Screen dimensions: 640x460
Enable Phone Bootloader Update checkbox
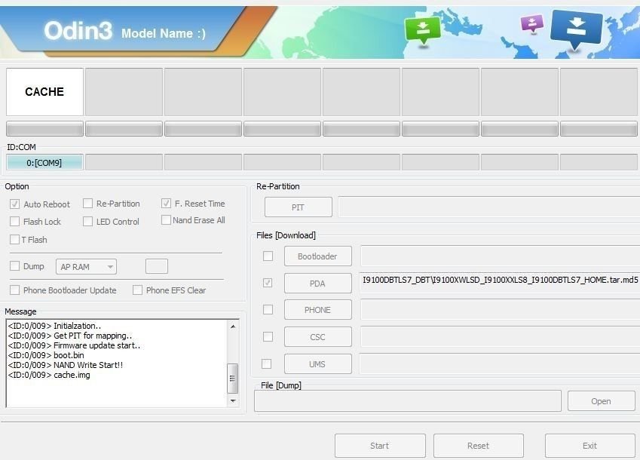[x=14, y=290]
